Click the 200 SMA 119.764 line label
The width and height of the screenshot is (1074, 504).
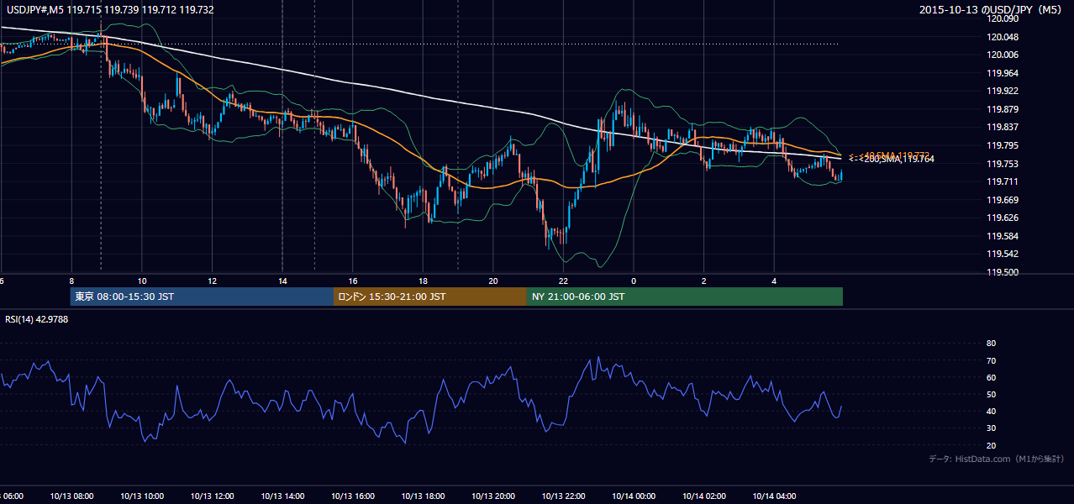pyautogui.click(x=892, y=160)
